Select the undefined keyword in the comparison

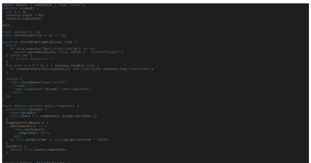pos(90,69)
